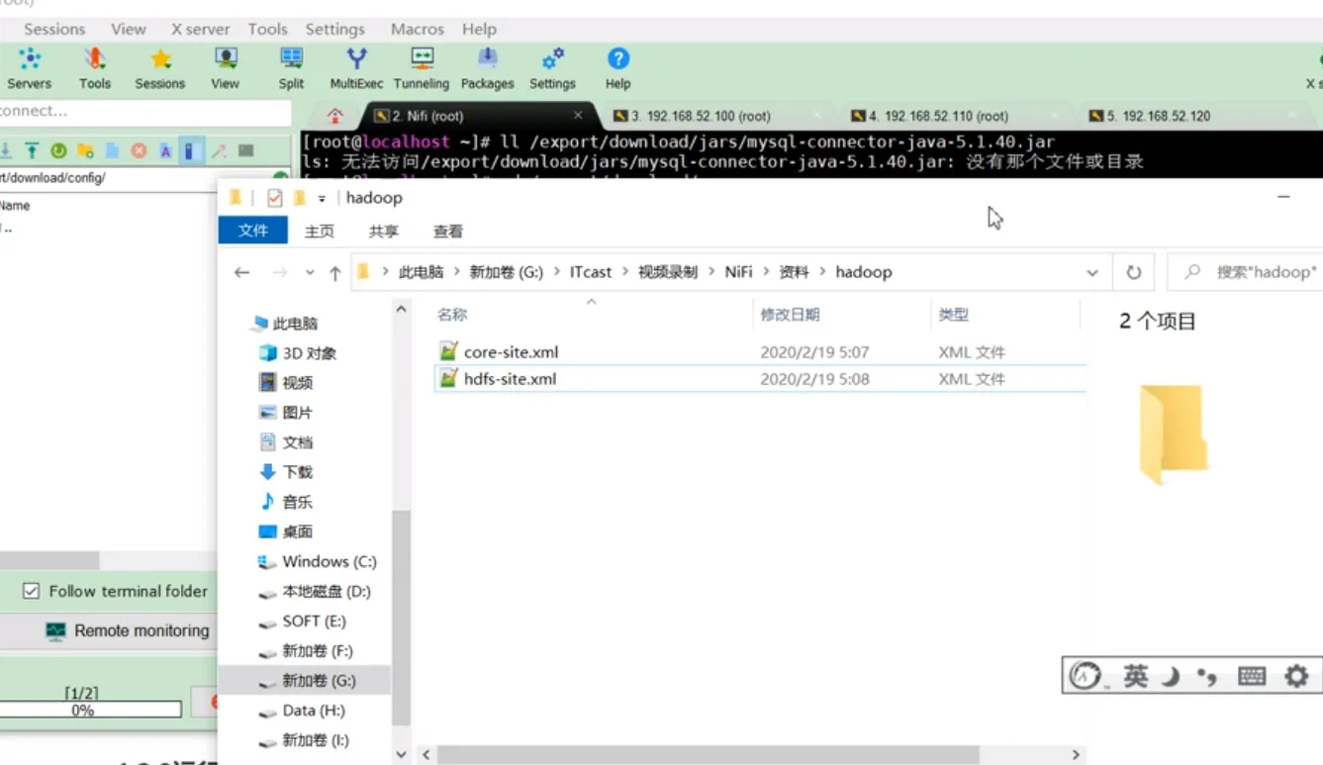1323x765 pixels.
Task: Click the Explorer back arrow
Action: point(241,272)
